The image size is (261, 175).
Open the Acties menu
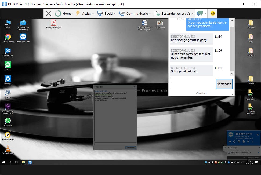coord(85,13)
